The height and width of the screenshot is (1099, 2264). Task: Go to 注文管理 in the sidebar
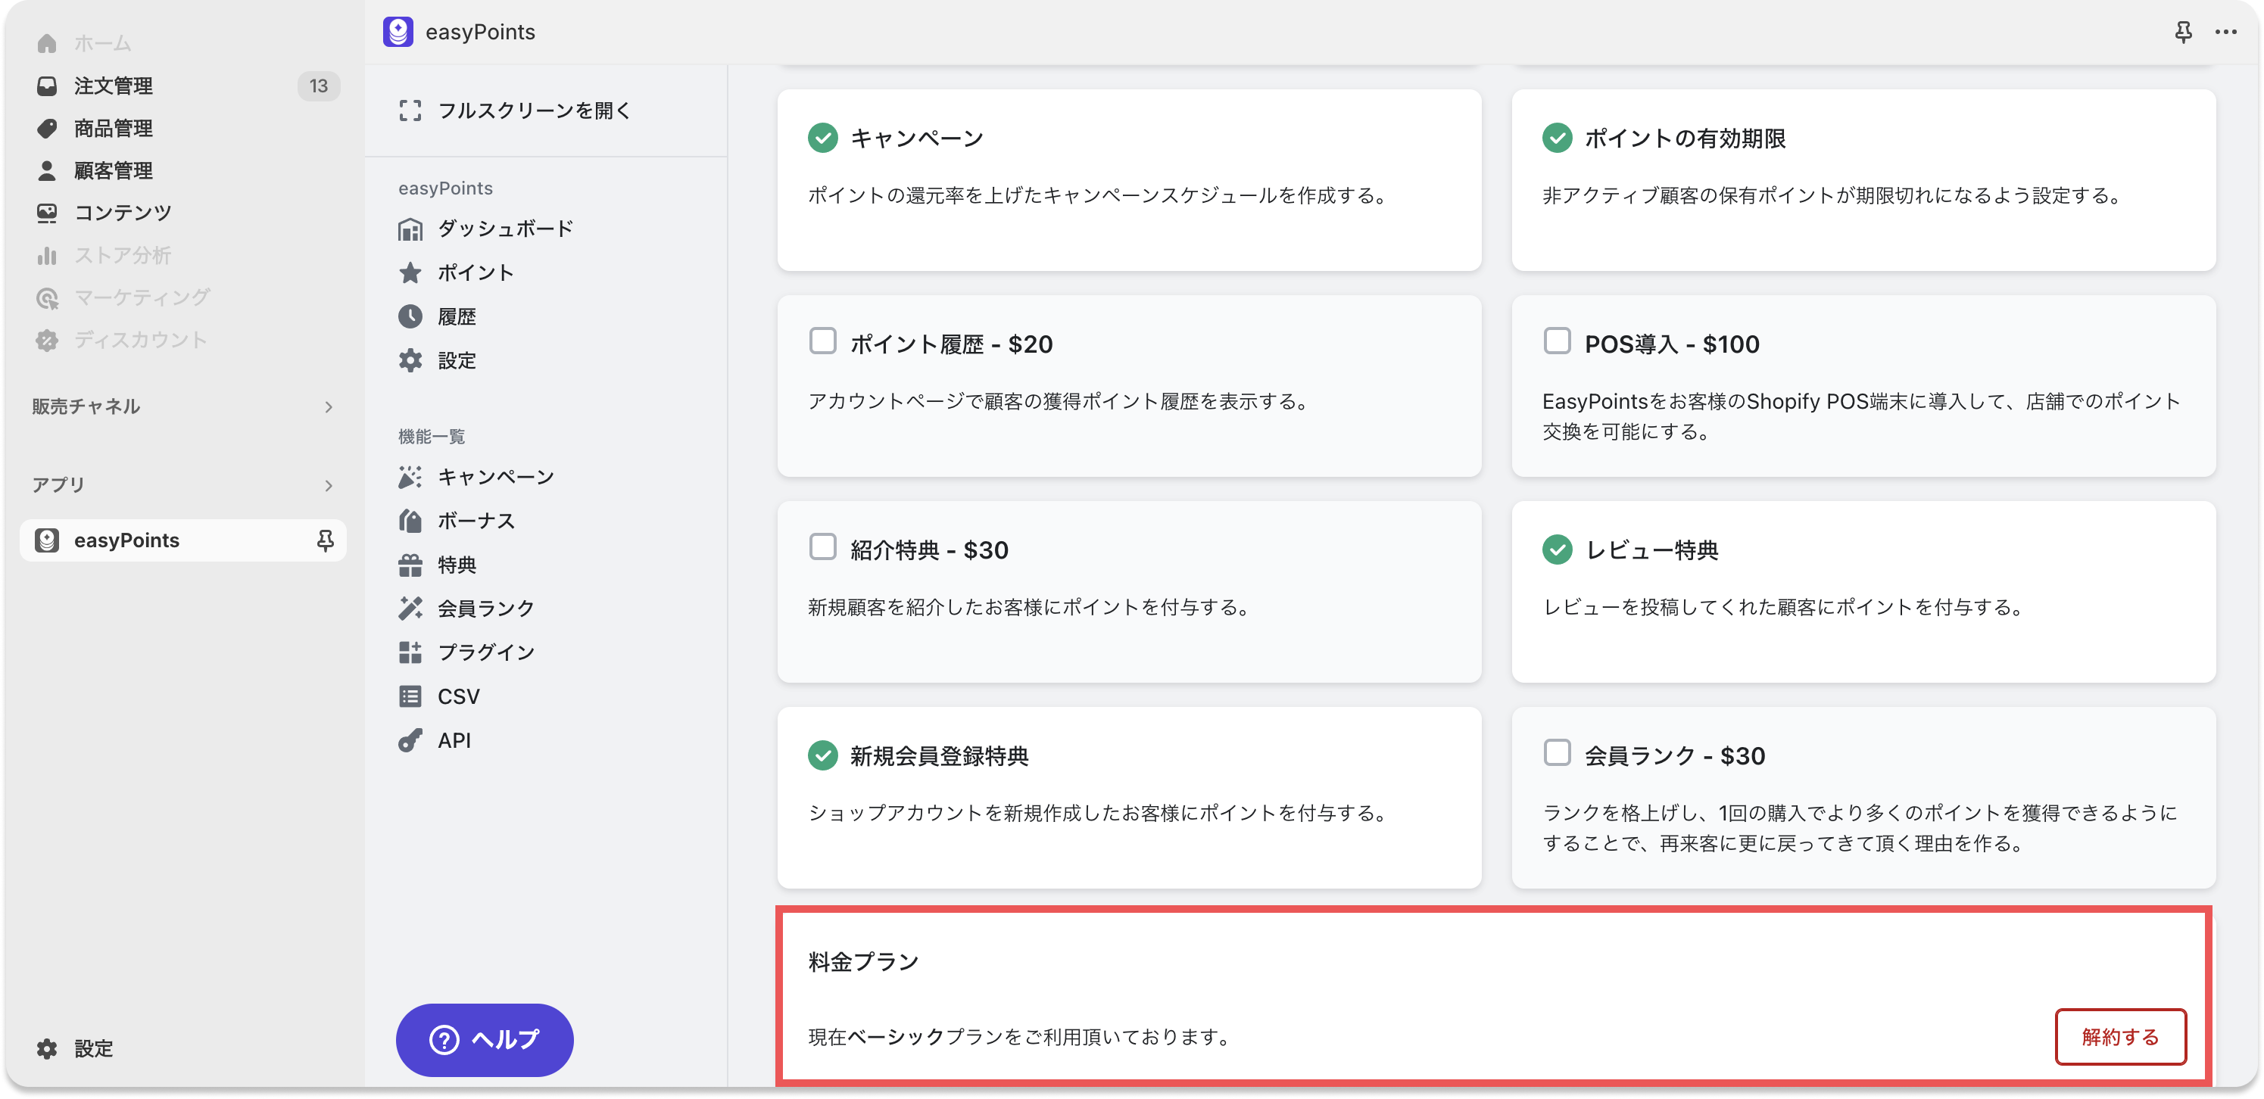[114, 86]
